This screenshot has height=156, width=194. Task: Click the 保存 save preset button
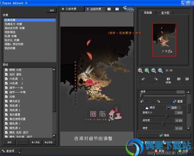pyautogui.click(x=9, y=142)
